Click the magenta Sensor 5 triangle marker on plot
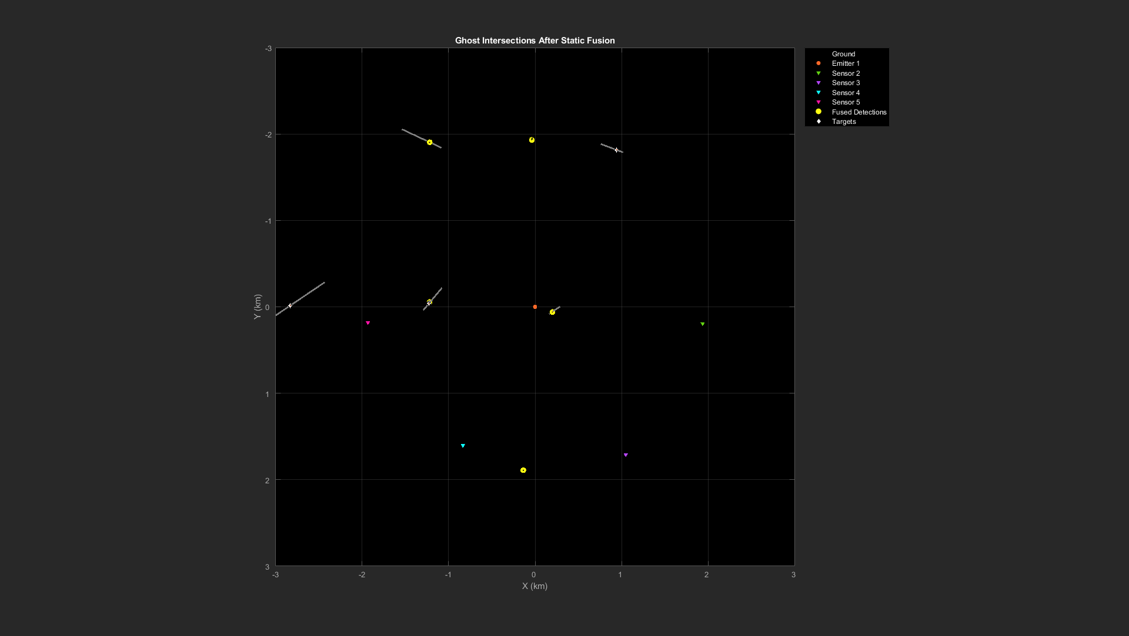Image resolution: width=1129 pixels, height=636 pixels. (368, 323)
